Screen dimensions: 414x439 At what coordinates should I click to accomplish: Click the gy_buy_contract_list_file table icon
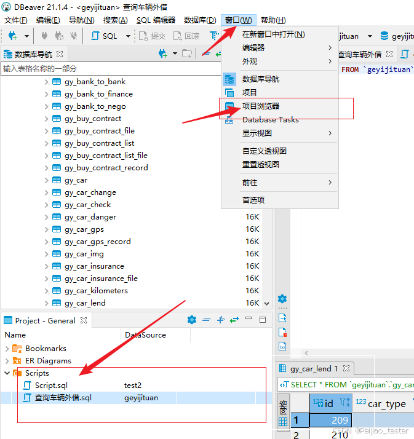coord(57,156)
